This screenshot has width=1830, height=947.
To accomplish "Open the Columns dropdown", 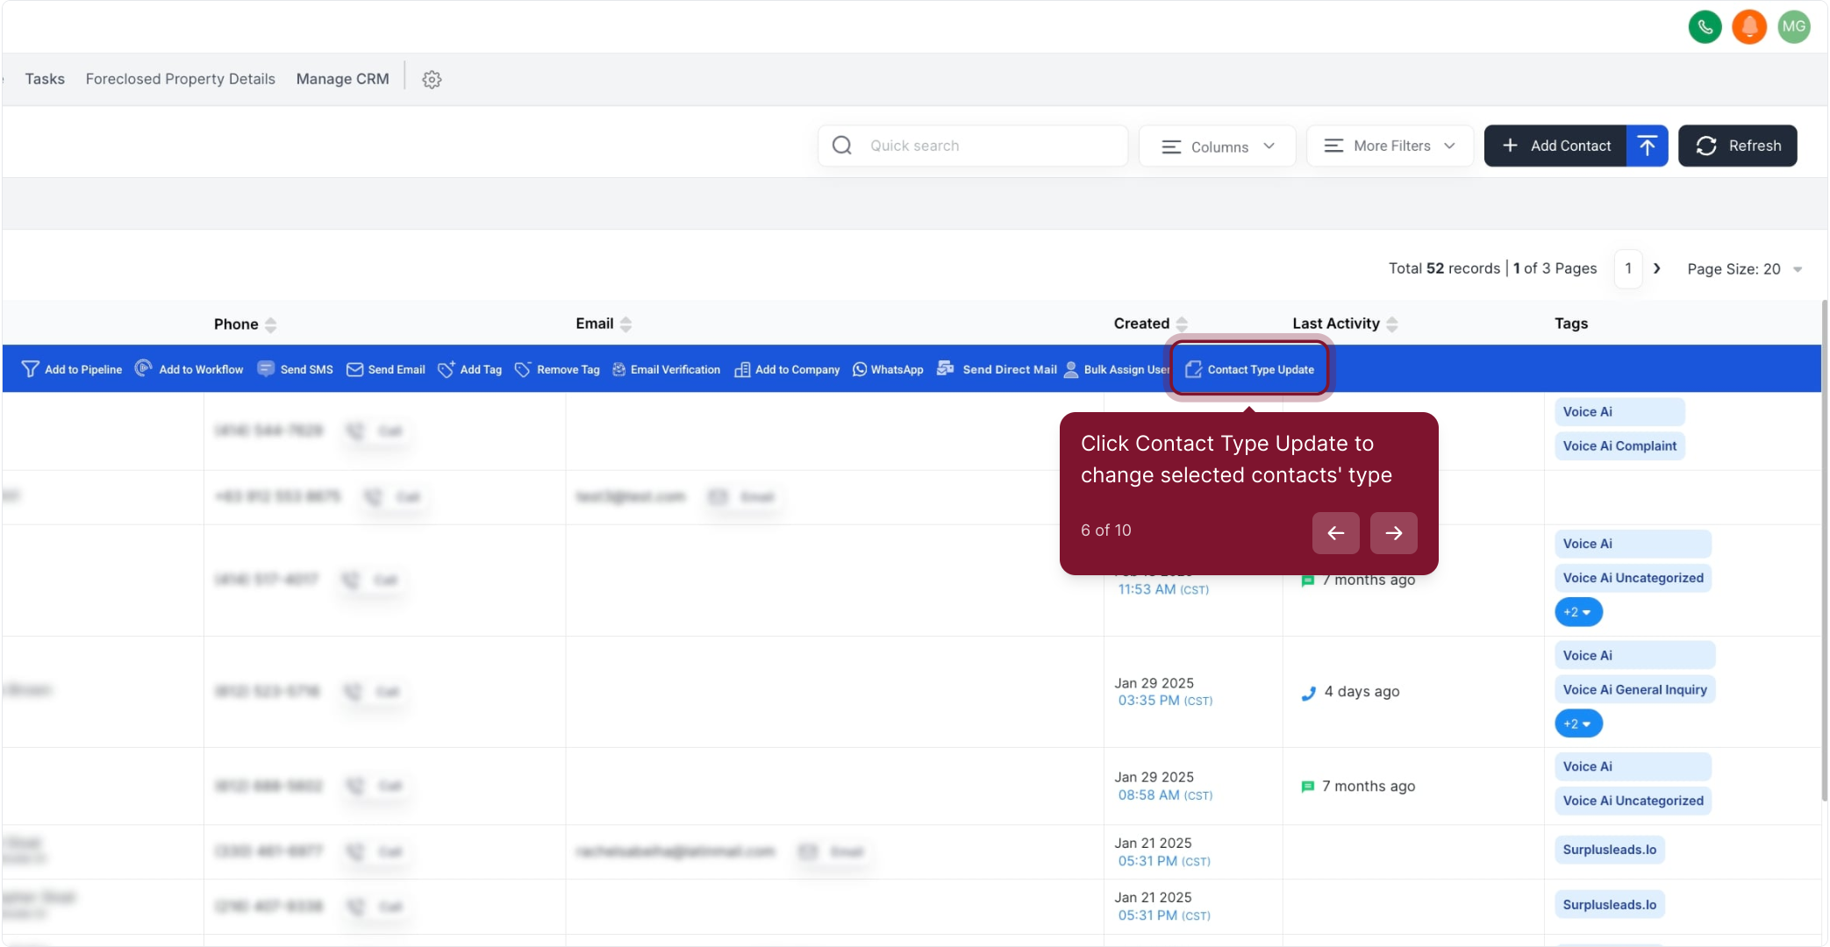I will click(x=1217, y=146).
